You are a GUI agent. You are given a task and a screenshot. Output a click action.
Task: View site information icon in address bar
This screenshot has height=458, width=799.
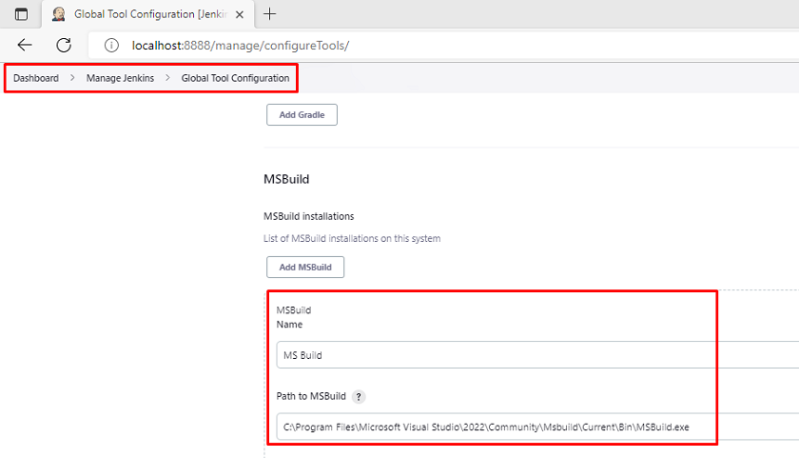tap(111, 46)
